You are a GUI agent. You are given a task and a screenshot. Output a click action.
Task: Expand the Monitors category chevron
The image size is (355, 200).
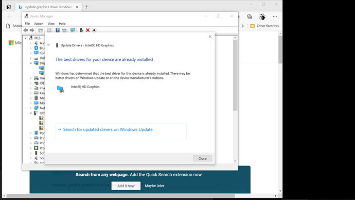[x=31, y=103]
